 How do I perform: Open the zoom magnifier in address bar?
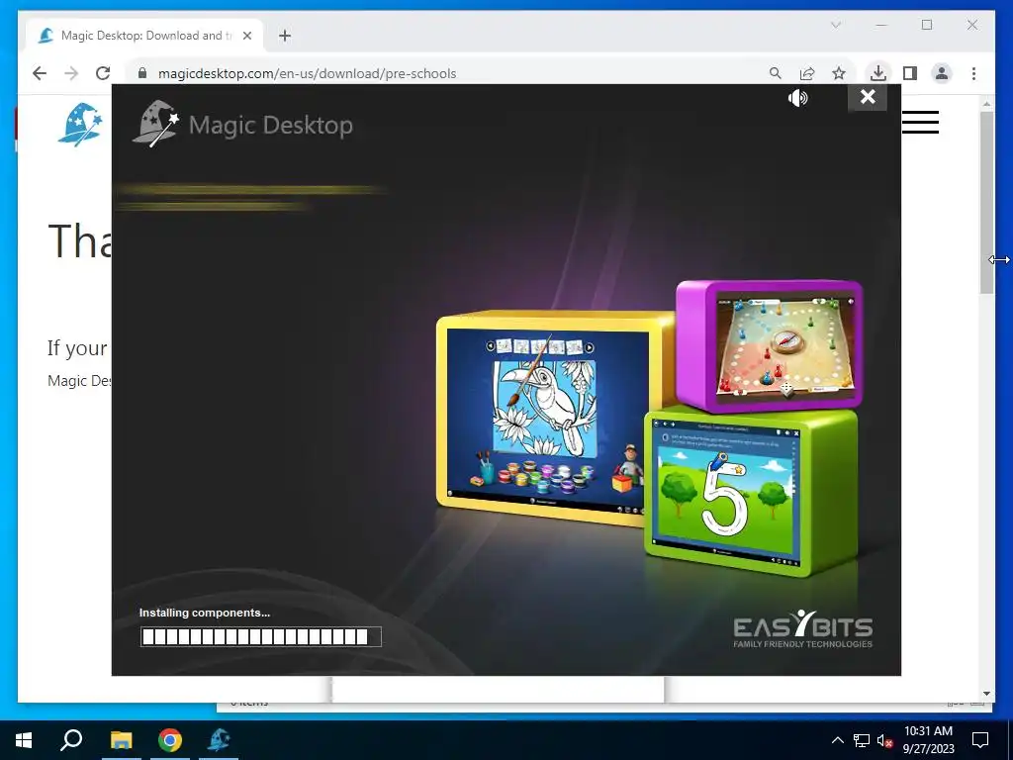[776, 73]
